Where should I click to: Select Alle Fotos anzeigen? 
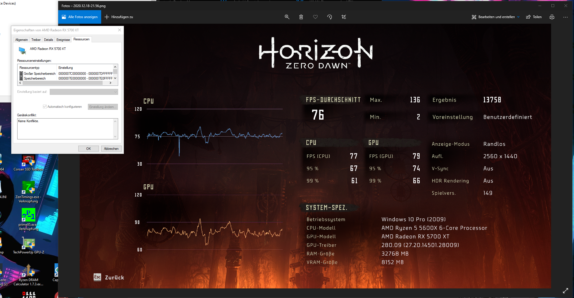click(79, 17)
